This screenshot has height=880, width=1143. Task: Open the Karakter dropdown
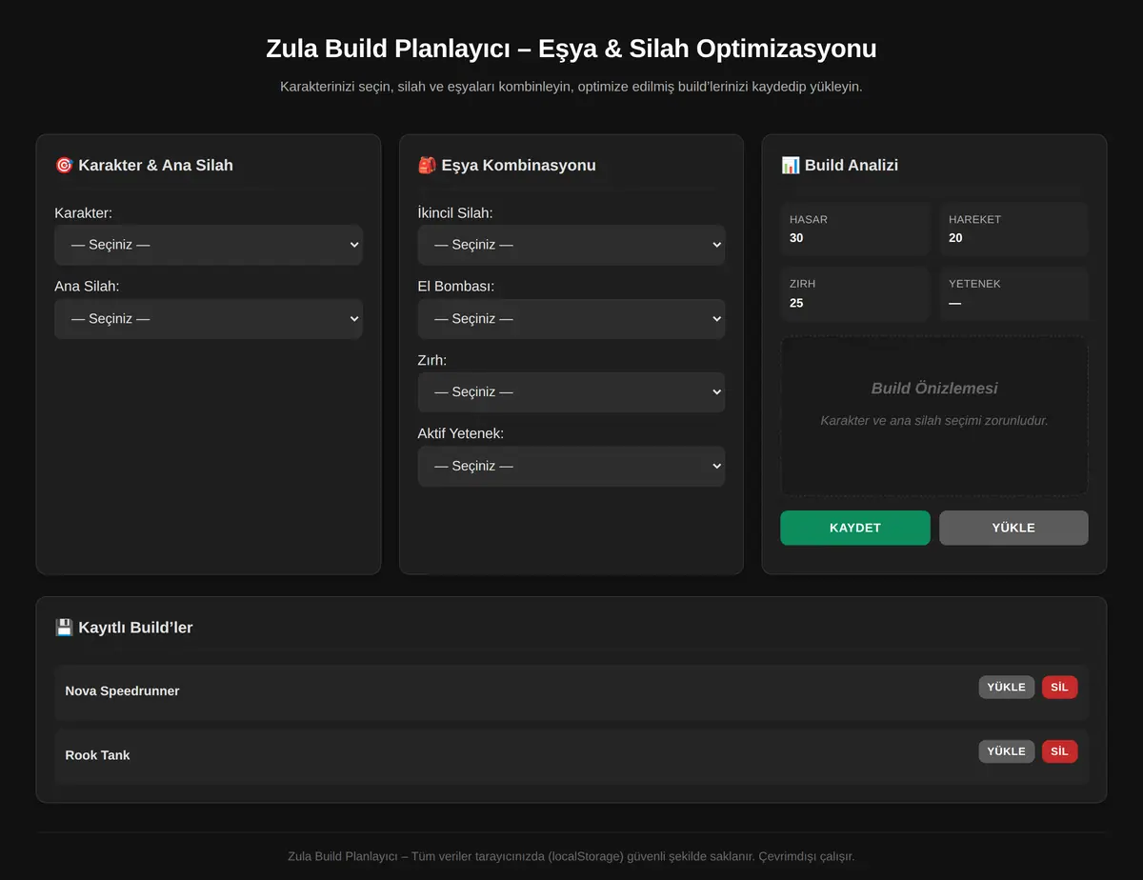click(209, 245)
